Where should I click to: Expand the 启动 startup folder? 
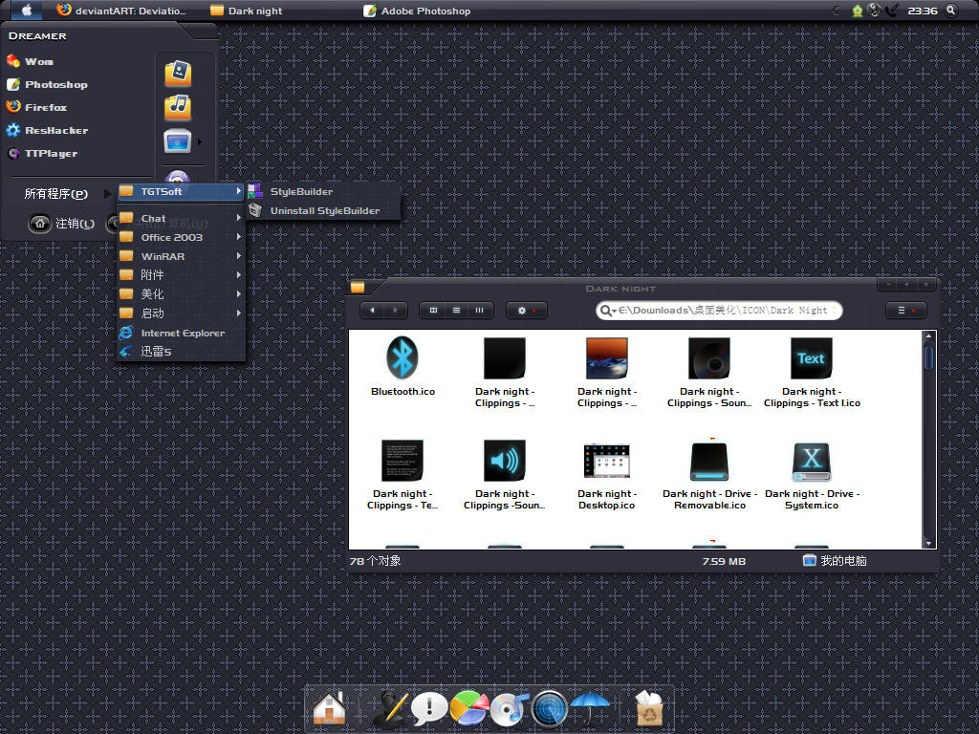pos(181,313)
